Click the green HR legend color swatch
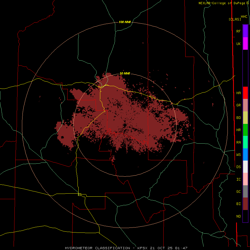250x250 pixels. (x=245, y=130)
